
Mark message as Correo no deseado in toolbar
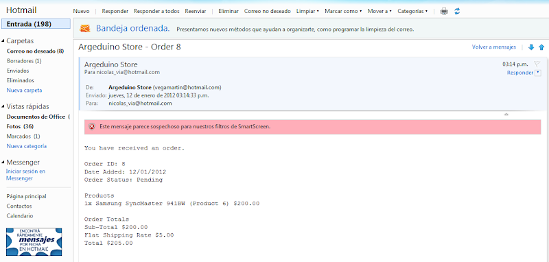[x=268, y=11]
